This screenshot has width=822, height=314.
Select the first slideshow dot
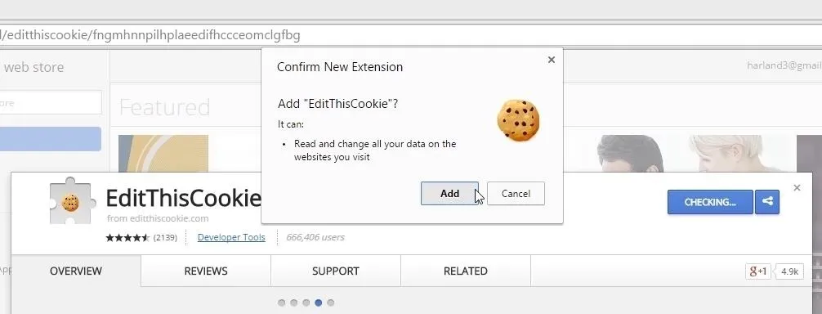pyautogui.click(x=282, y=303)
